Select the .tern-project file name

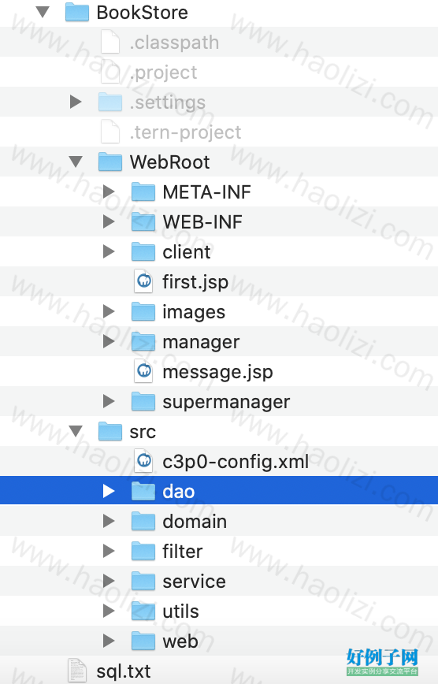(185, 132)
